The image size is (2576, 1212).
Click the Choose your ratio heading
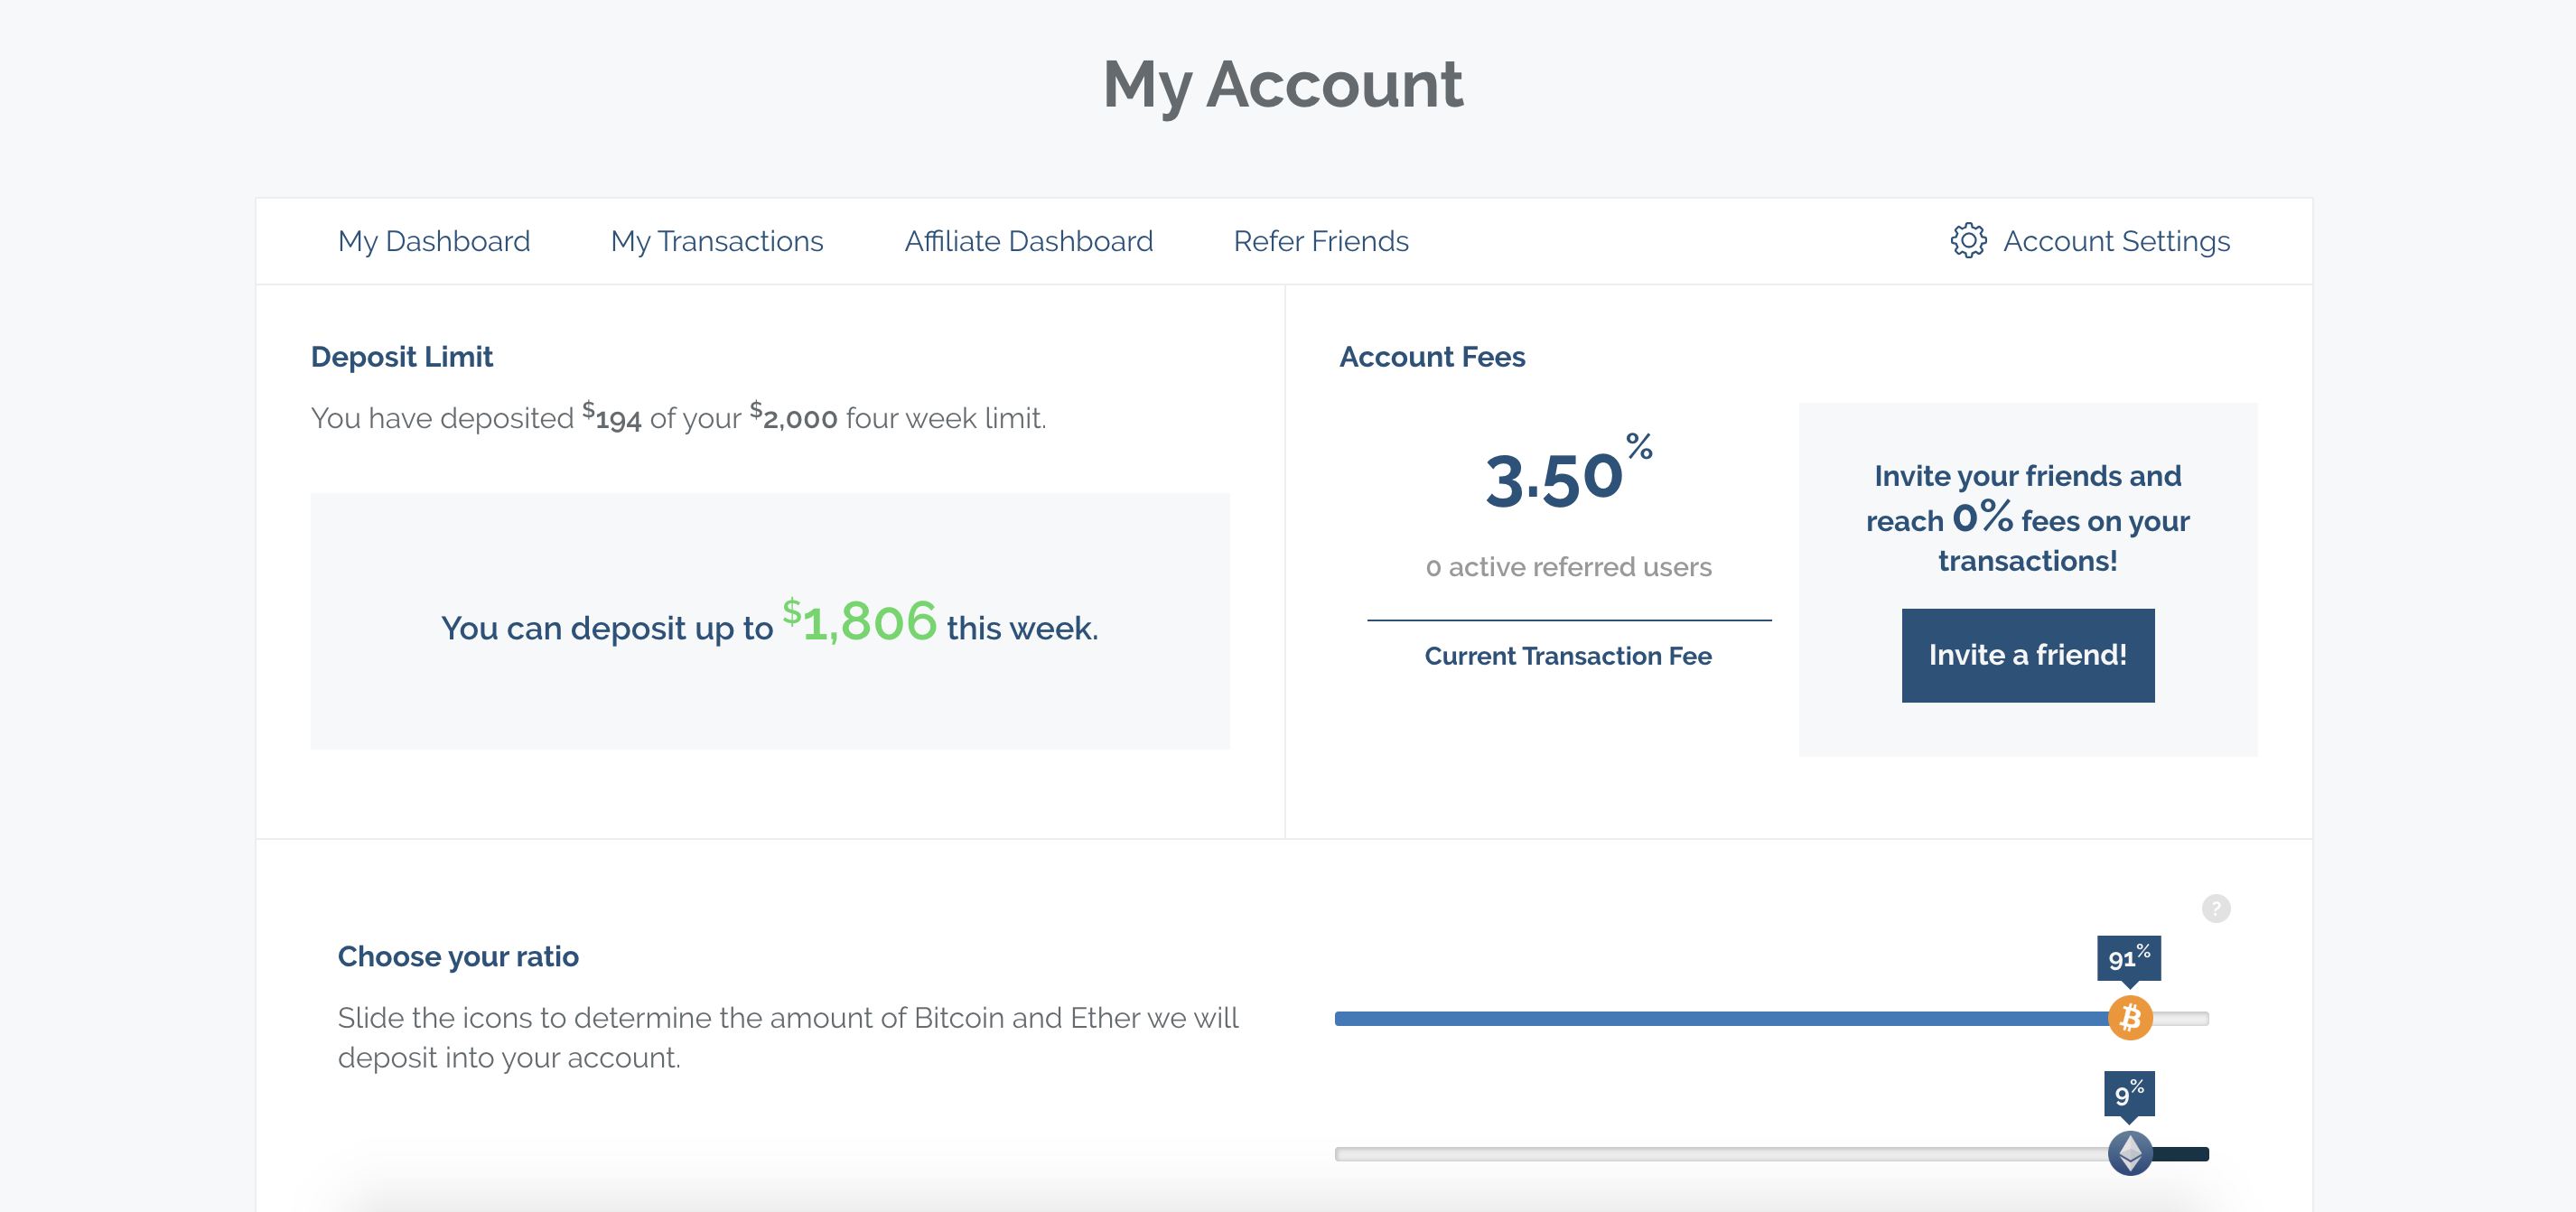pos(458,956)
